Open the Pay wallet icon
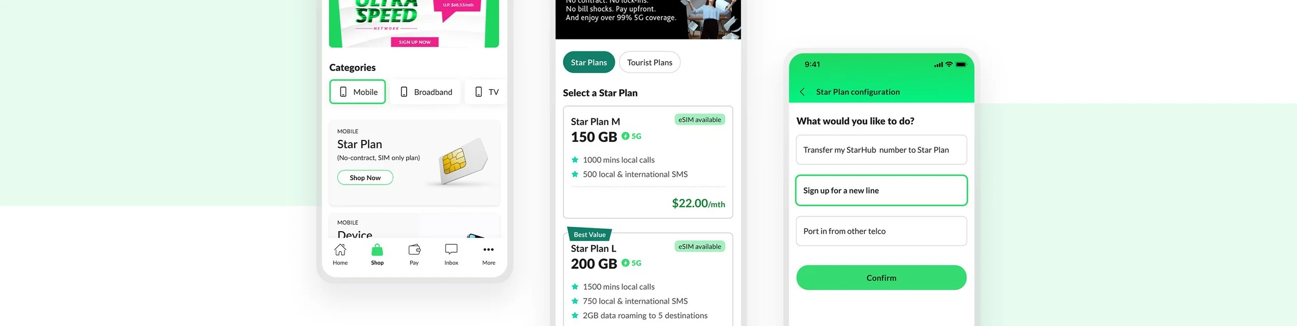This screenshot has width=1297, height=326. 414,250
